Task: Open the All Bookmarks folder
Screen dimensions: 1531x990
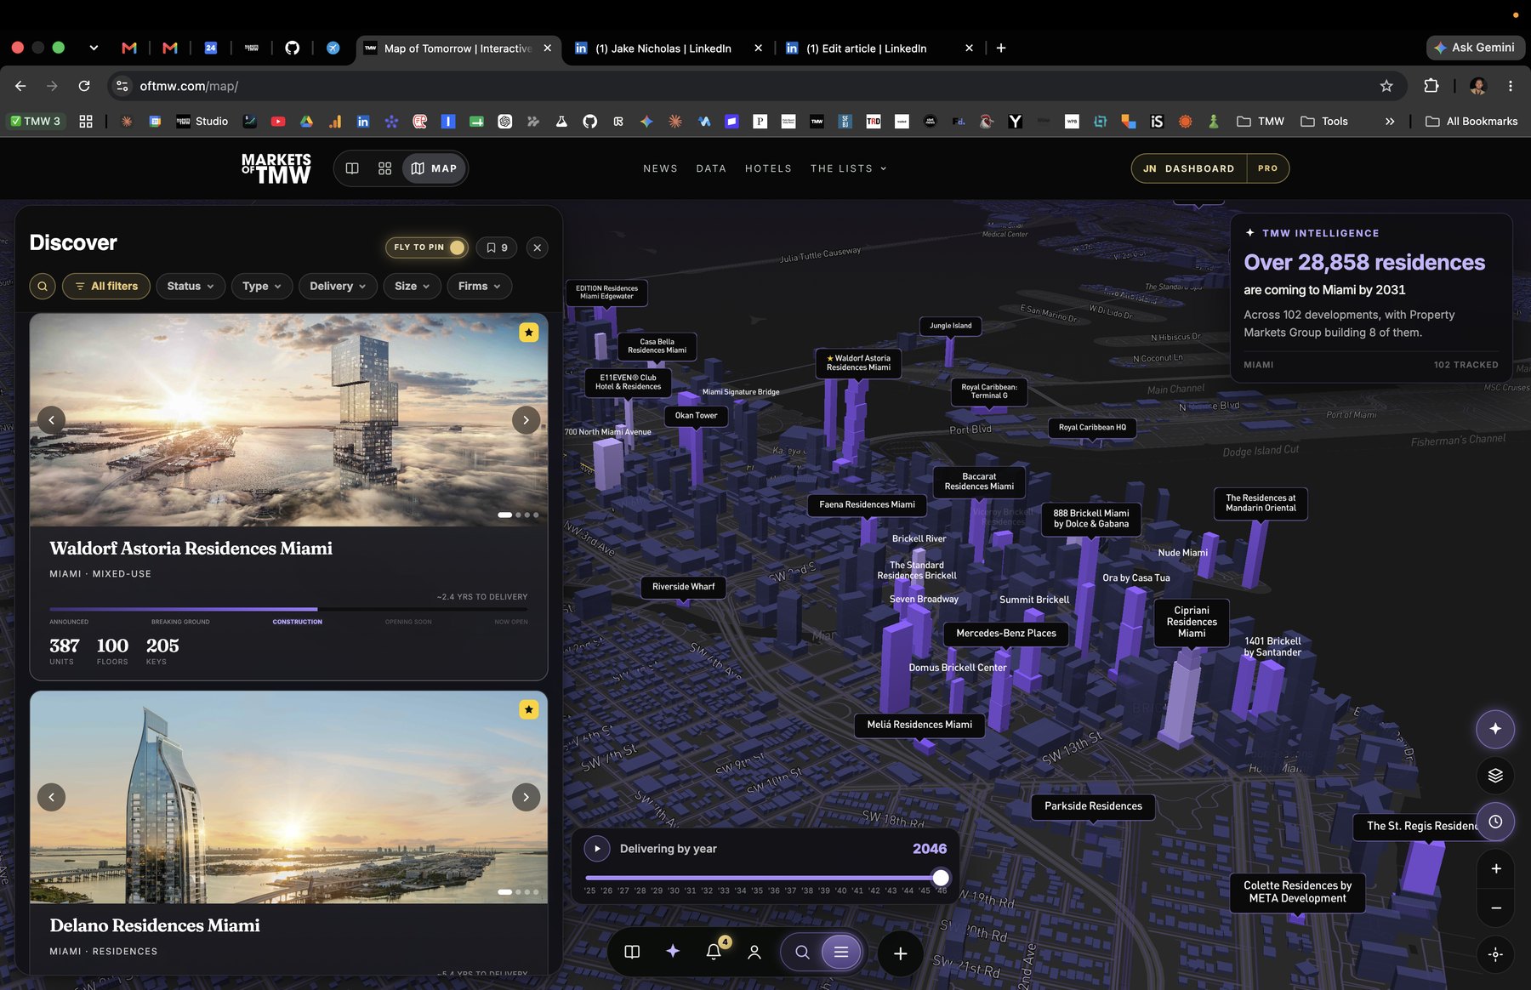Action: (1472, 122)
